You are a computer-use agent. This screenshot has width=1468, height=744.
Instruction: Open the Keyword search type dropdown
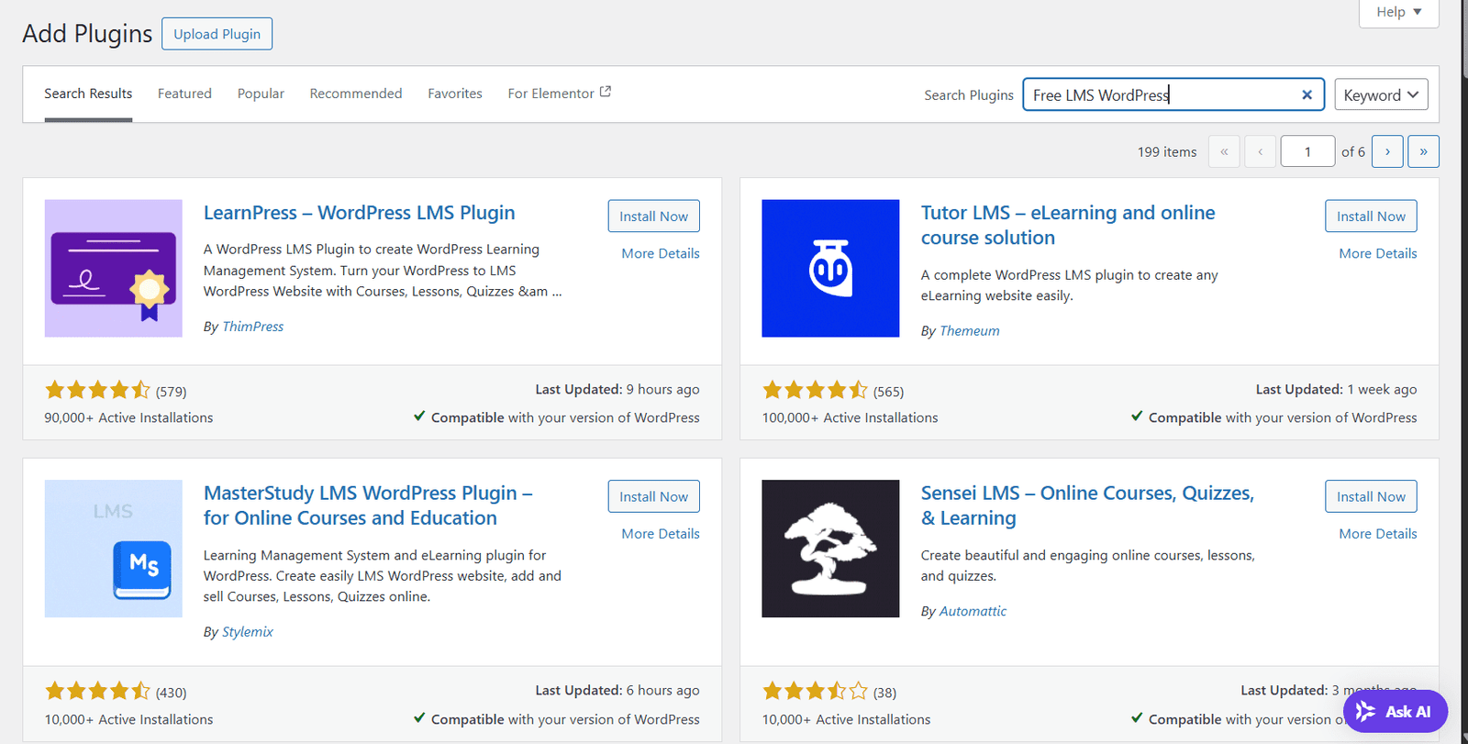(1381, 94)
